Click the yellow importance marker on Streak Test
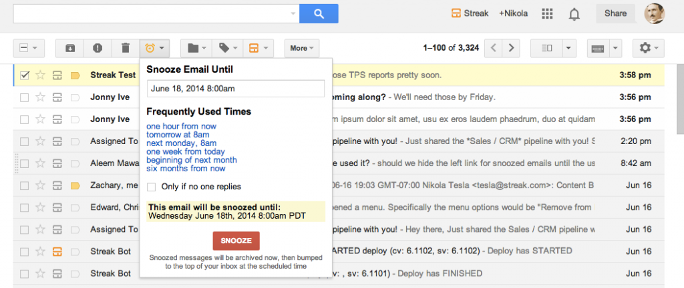684x288 pixels. [75, 75]
